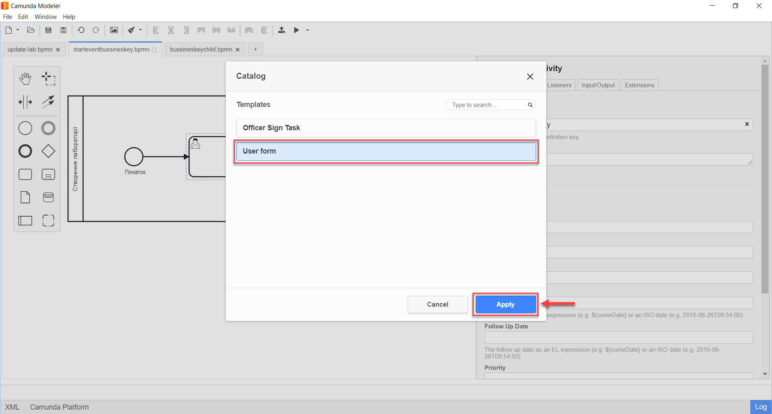Click the deploy diagram upload icon
Screen dimensions: 772x414
pos(282,30)
